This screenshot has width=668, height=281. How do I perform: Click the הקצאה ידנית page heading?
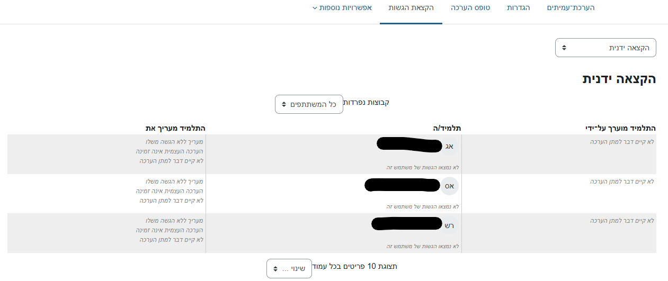click(619, 79)
